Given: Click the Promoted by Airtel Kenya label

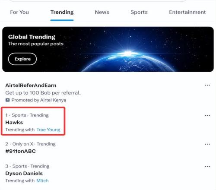Looking at the screenshot, I should (39, 100).
